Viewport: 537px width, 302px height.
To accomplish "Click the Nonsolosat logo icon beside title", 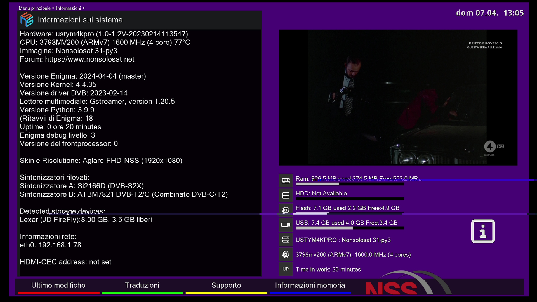I will (x=27, y=20).
